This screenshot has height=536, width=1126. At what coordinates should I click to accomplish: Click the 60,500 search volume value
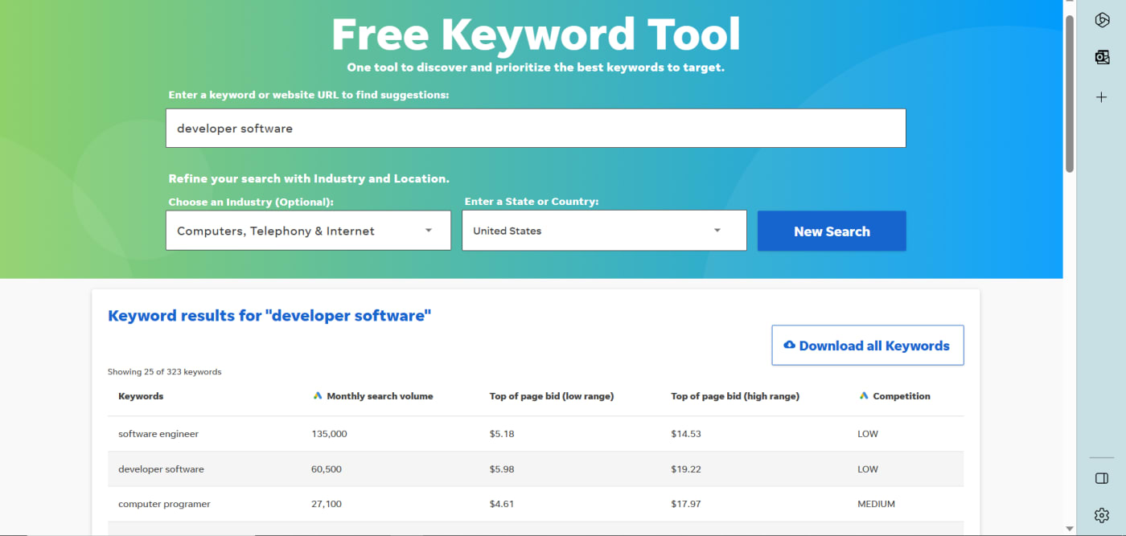pyautogui.click(x=327, y=469)
